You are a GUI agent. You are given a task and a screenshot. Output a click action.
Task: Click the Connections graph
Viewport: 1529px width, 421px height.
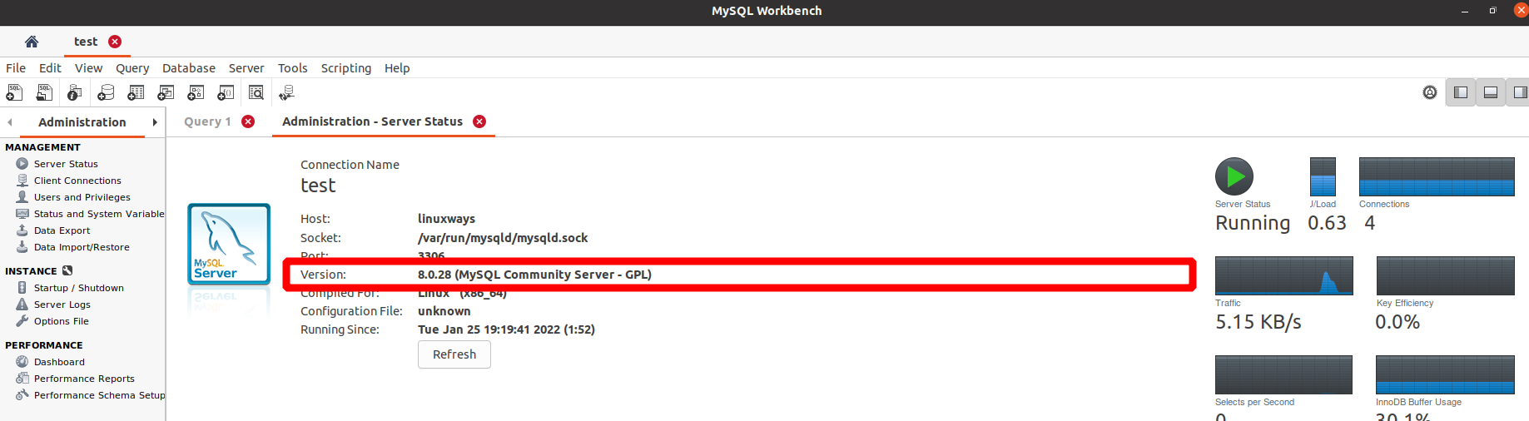[x=1437, y=176]
